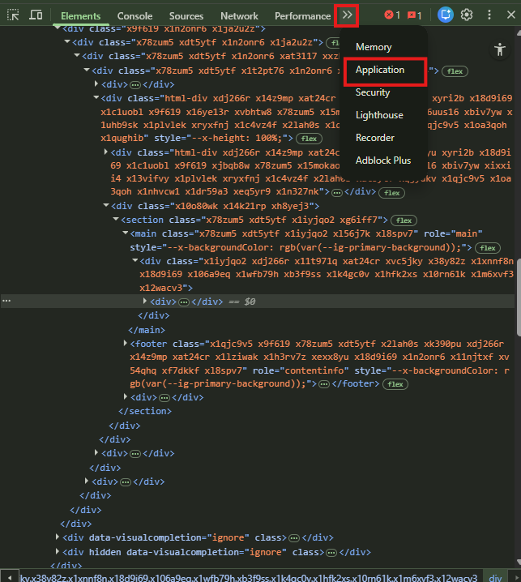Toggle the flex badge after xeq5yr9 x1n327nk div
Screen dimensions: 521x582
click(x=392, y=193)
